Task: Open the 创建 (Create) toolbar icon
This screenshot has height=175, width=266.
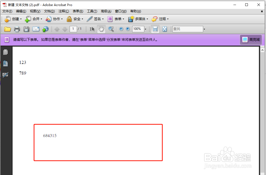Action: coord(7,19)
